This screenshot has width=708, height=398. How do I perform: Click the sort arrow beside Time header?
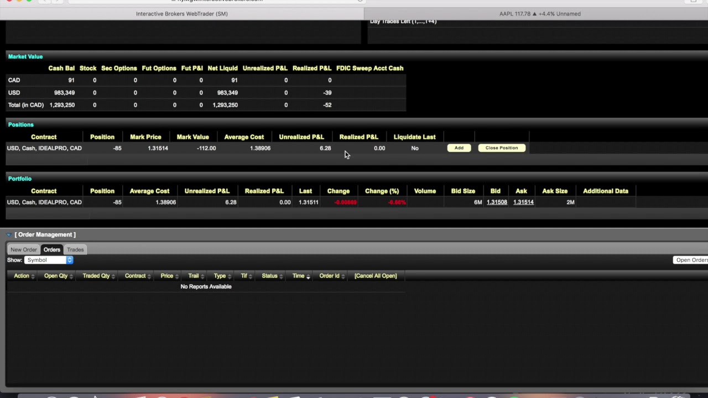(x=308, y=276)
